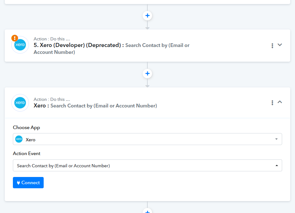Add a step above step 5 with plus button
Screen dimensions: 295x213
click(147, 16)
